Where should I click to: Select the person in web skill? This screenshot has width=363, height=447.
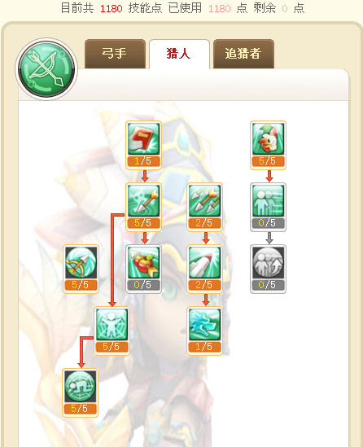[x=112, y=324]
